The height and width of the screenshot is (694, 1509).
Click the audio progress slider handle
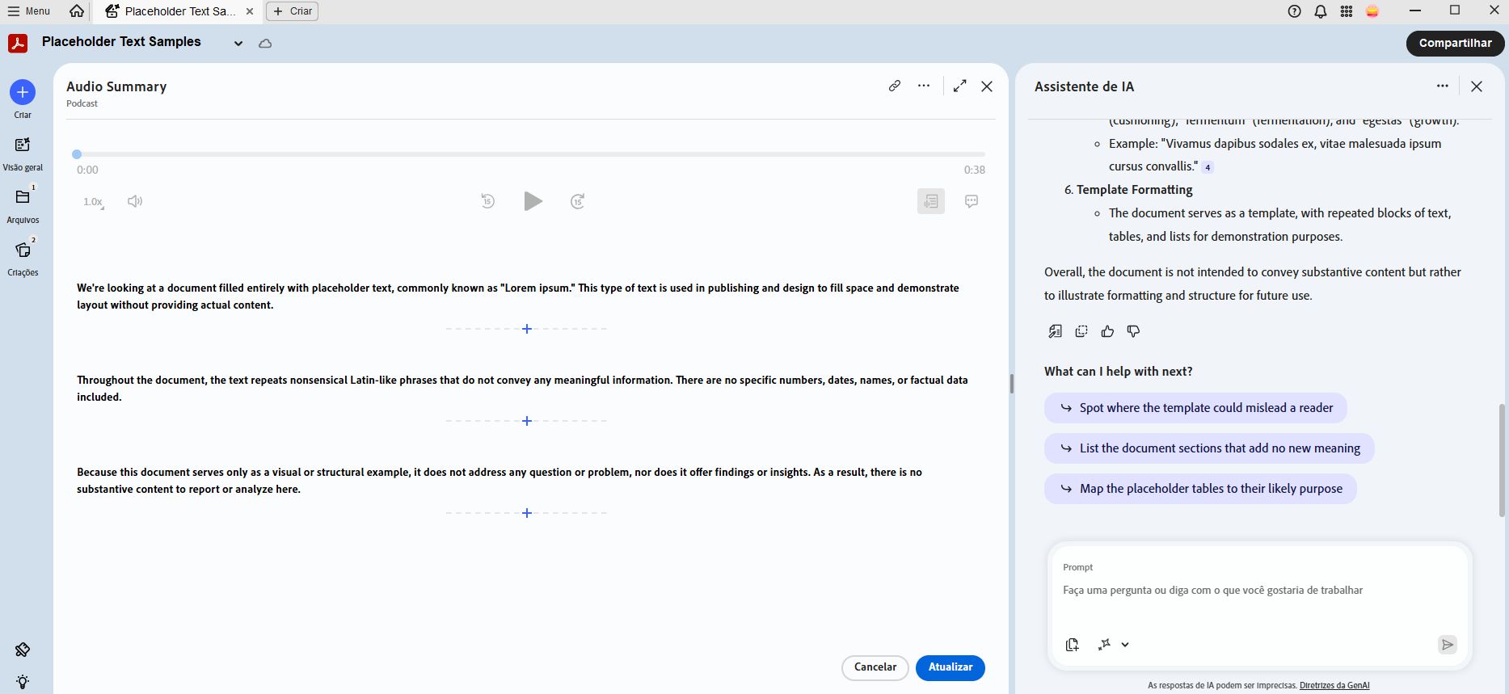click(77, 154)
